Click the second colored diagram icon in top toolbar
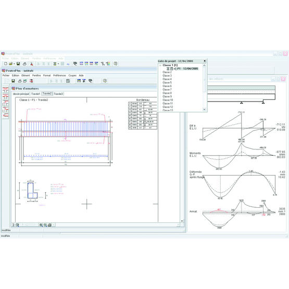Viewport: 289px width, 289px height. click(86, 64)
